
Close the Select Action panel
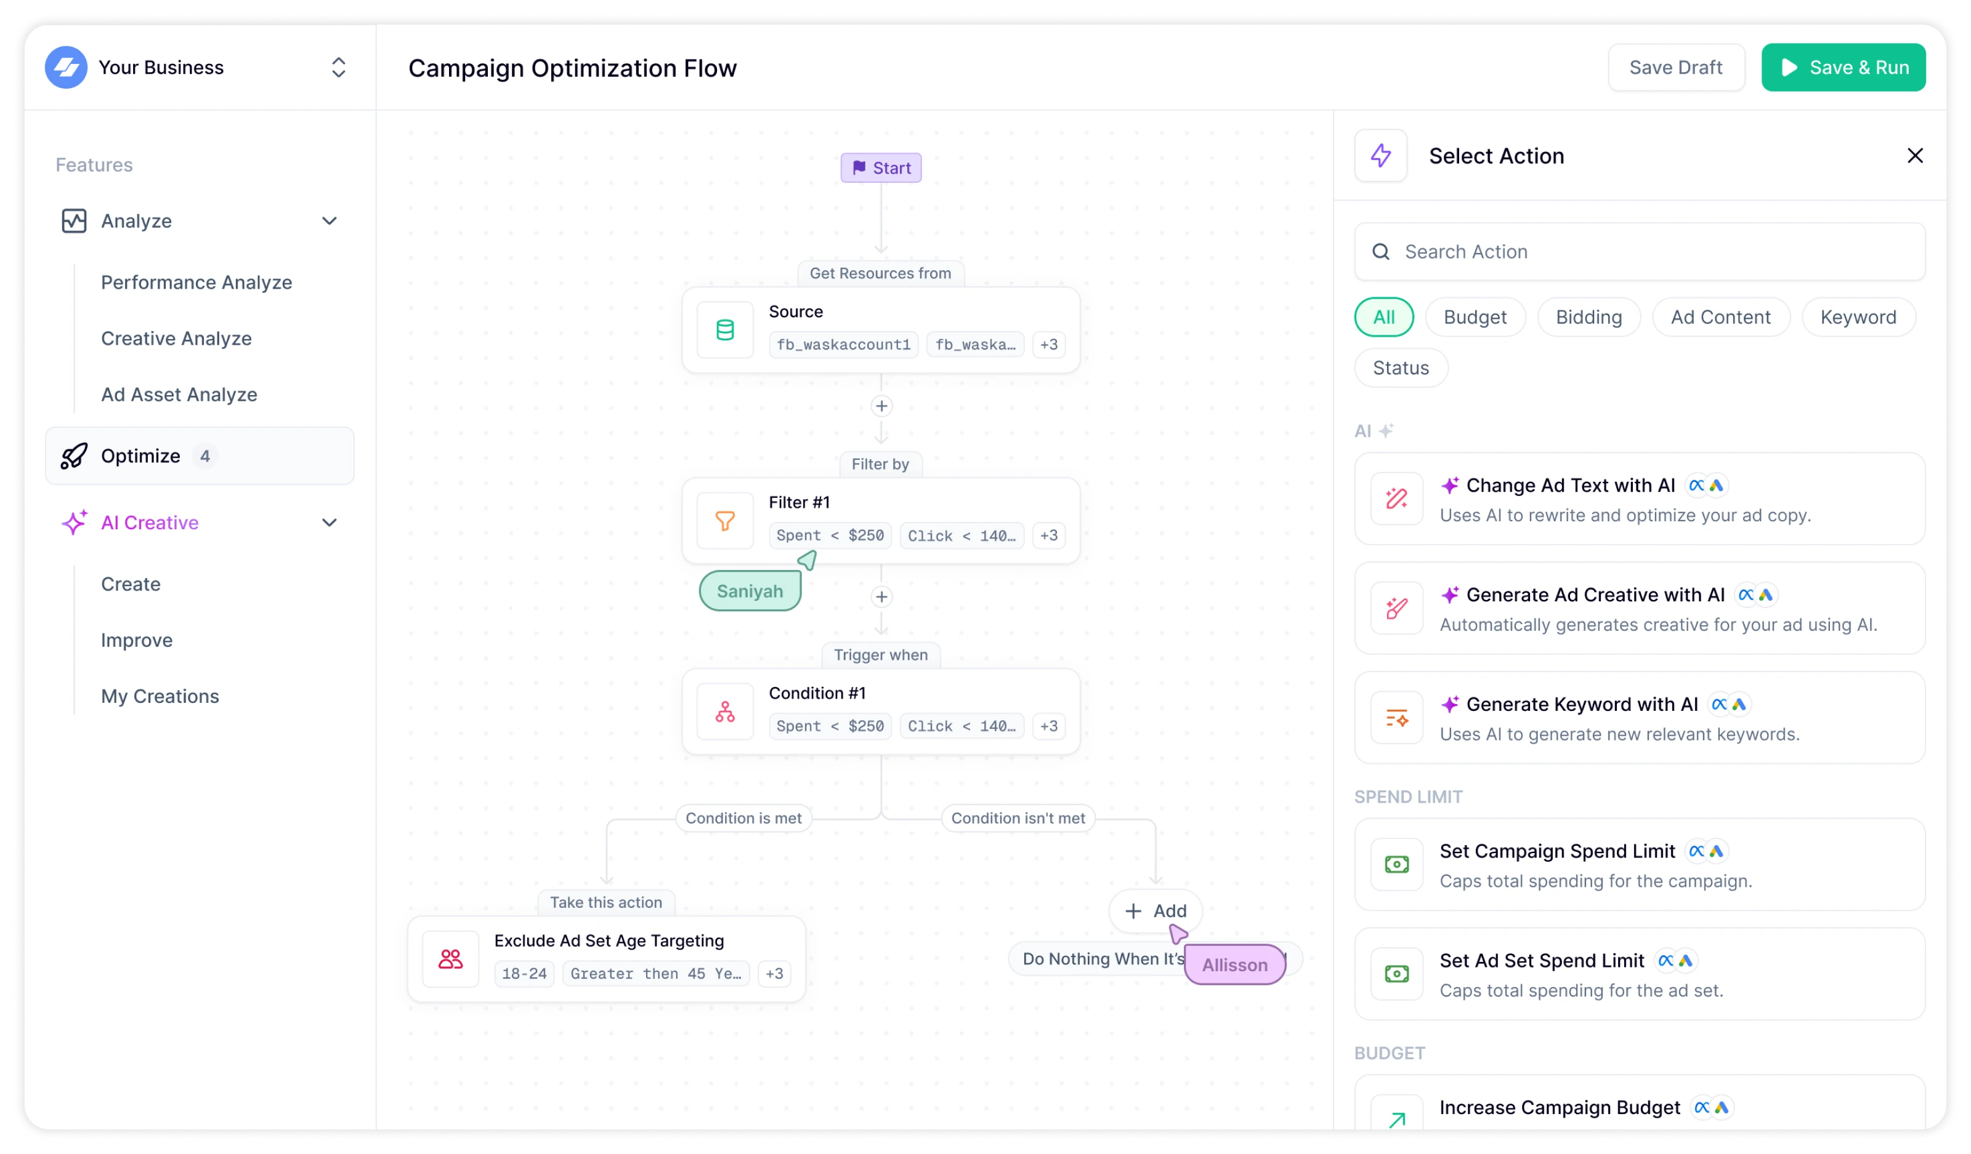point(1915,156)
